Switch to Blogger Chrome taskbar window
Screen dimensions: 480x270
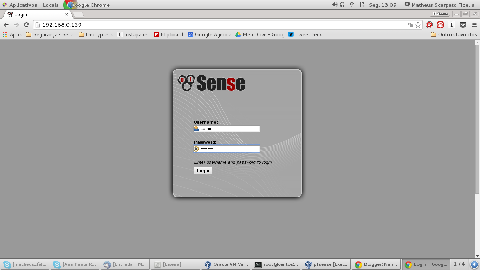377,264
